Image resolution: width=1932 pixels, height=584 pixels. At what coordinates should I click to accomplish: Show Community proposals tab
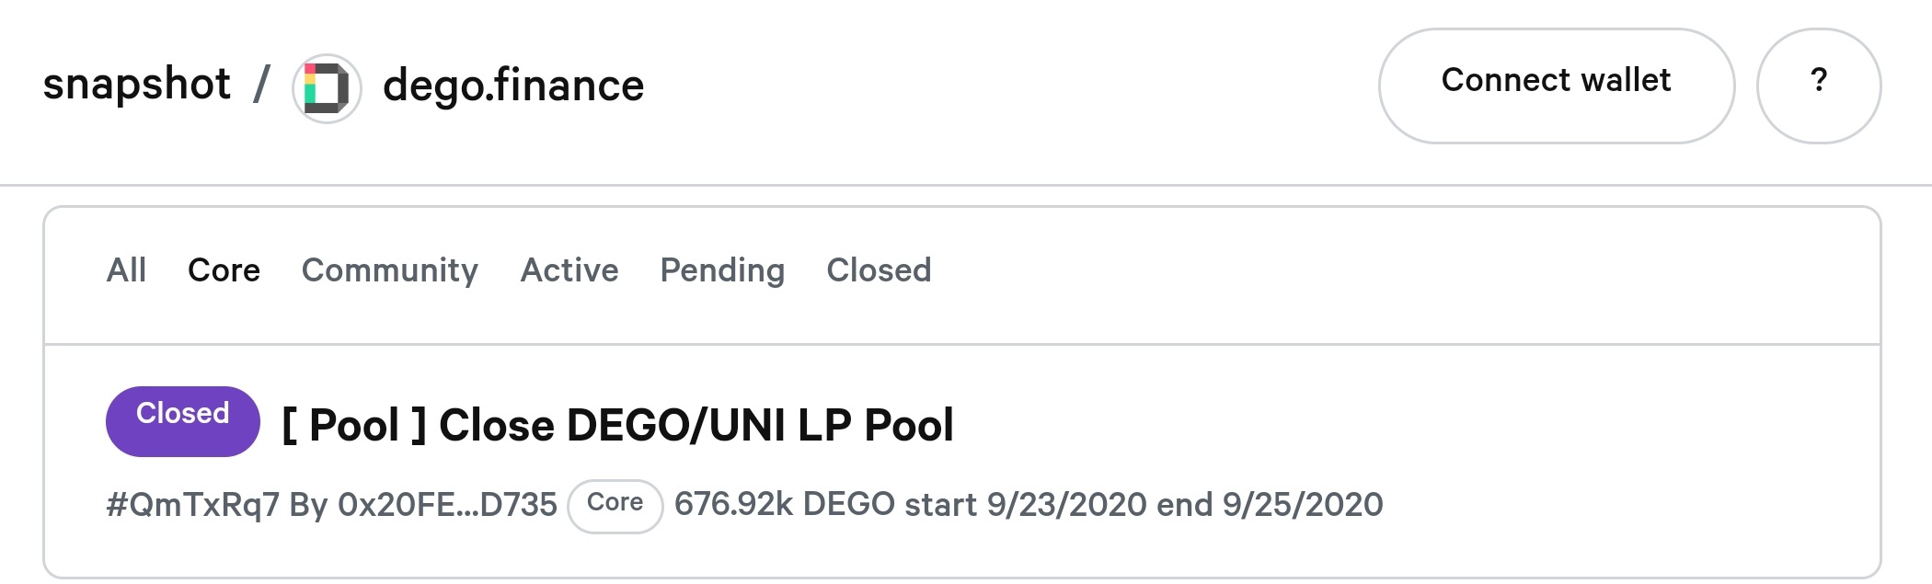(x=390, y=270)
